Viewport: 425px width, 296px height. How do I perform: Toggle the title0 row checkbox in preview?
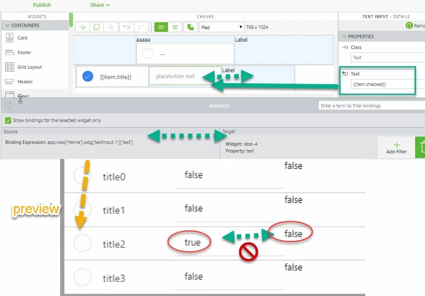[x=82, y=176]
